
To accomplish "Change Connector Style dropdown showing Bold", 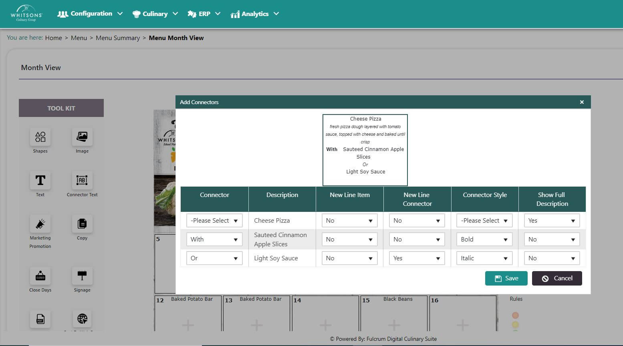I will point(484,239).
